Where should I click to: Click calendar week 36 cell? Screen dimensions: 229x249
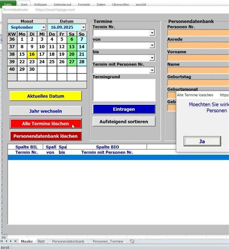12,39
